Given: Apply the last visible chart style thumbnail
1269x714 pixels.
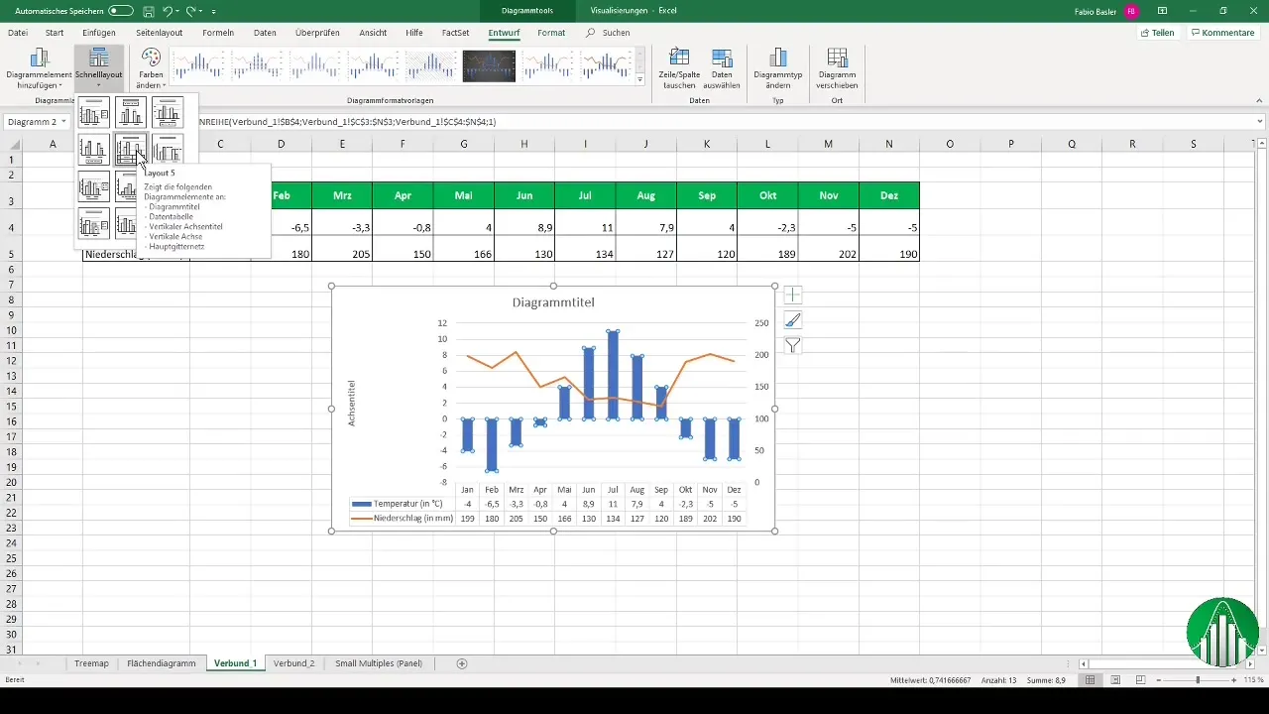Looking at the screenshot, I should (x=606, y=65).
